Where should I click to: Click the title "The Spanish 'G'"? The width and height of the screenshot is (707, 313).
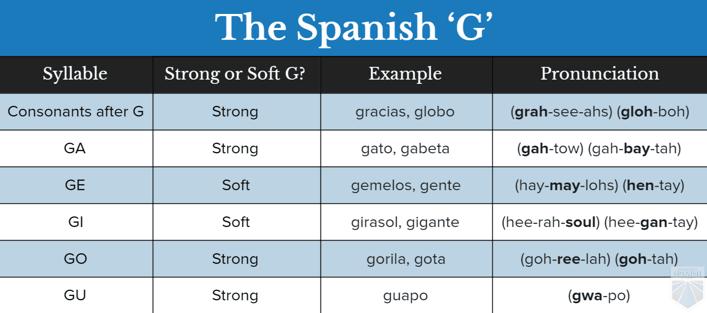click(353, 28)
